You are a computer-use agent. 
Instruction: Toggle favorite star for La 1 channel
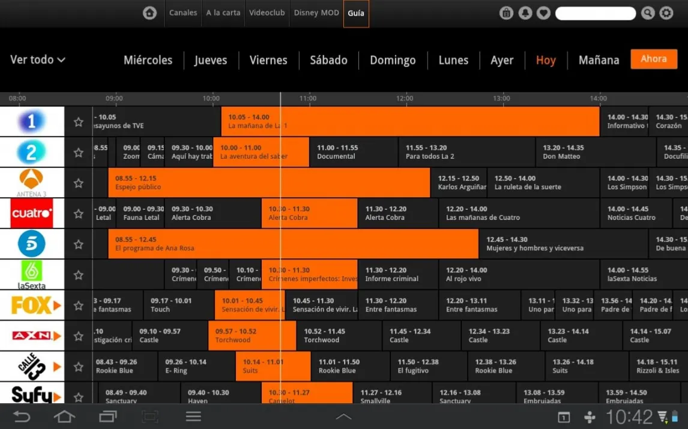coord(79,122)
